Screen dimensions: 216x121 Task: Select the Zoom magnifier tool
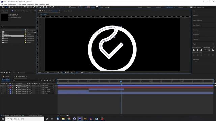click(12, 7)
